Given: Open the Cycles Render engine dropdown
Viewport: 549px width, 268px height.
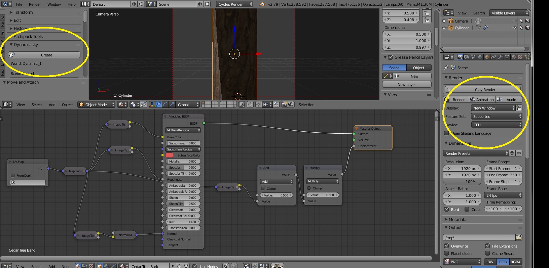Looking at the screenshot, I should pyautogui.click(x=235, y=4).
